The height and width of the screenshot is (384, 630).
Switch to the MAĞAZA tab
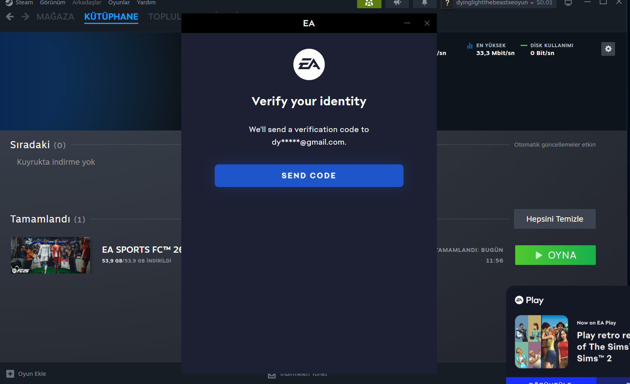tap(55, 17)
